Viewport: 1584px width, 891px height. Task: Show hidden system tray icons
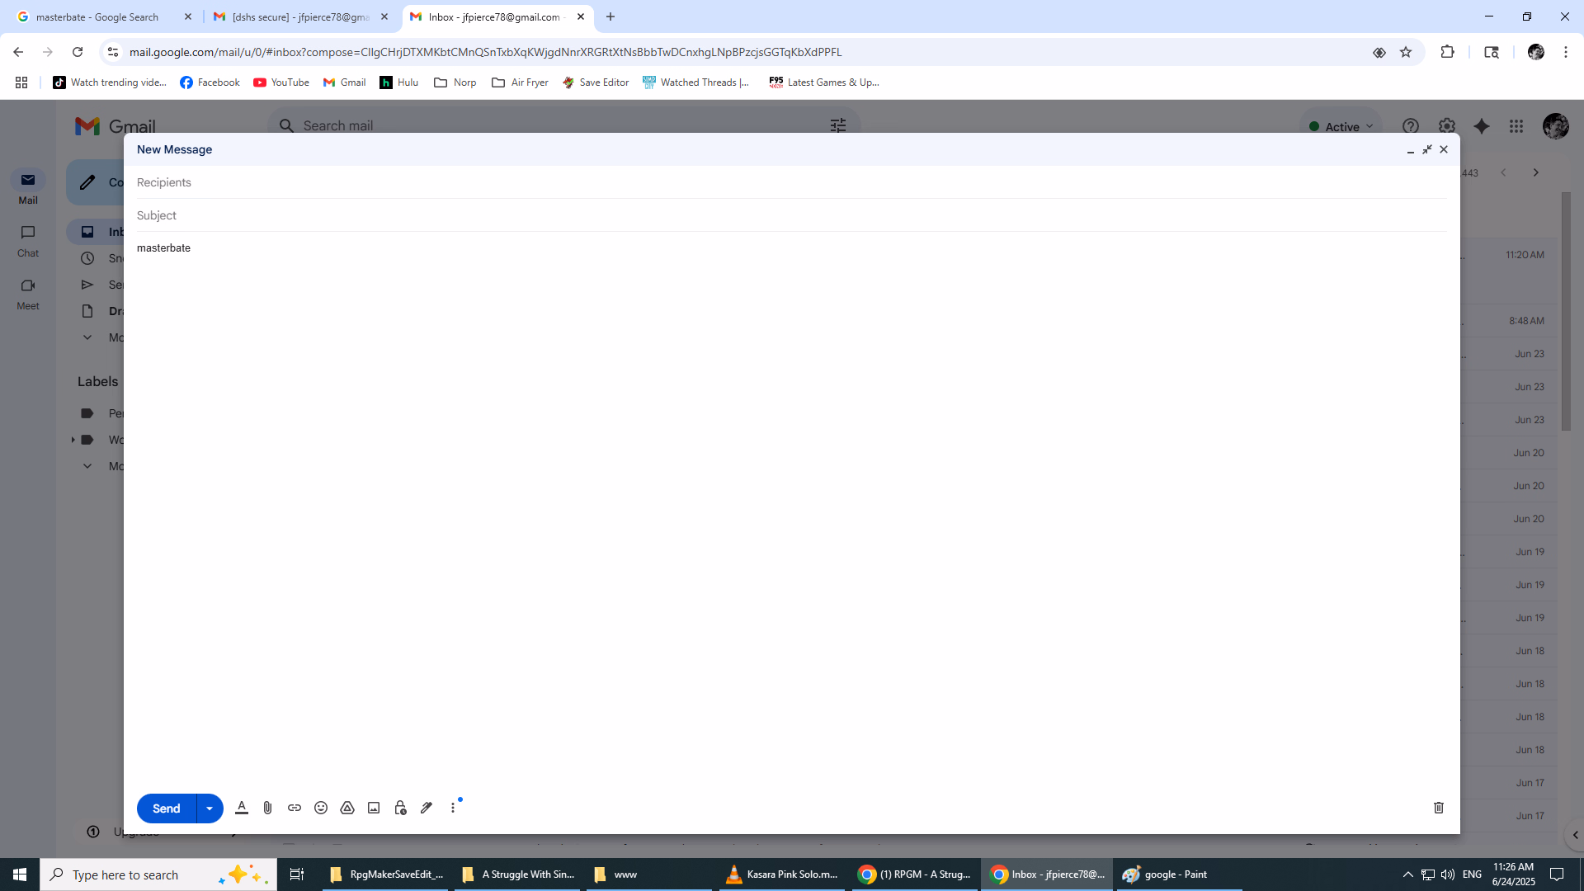(1408, 874)
